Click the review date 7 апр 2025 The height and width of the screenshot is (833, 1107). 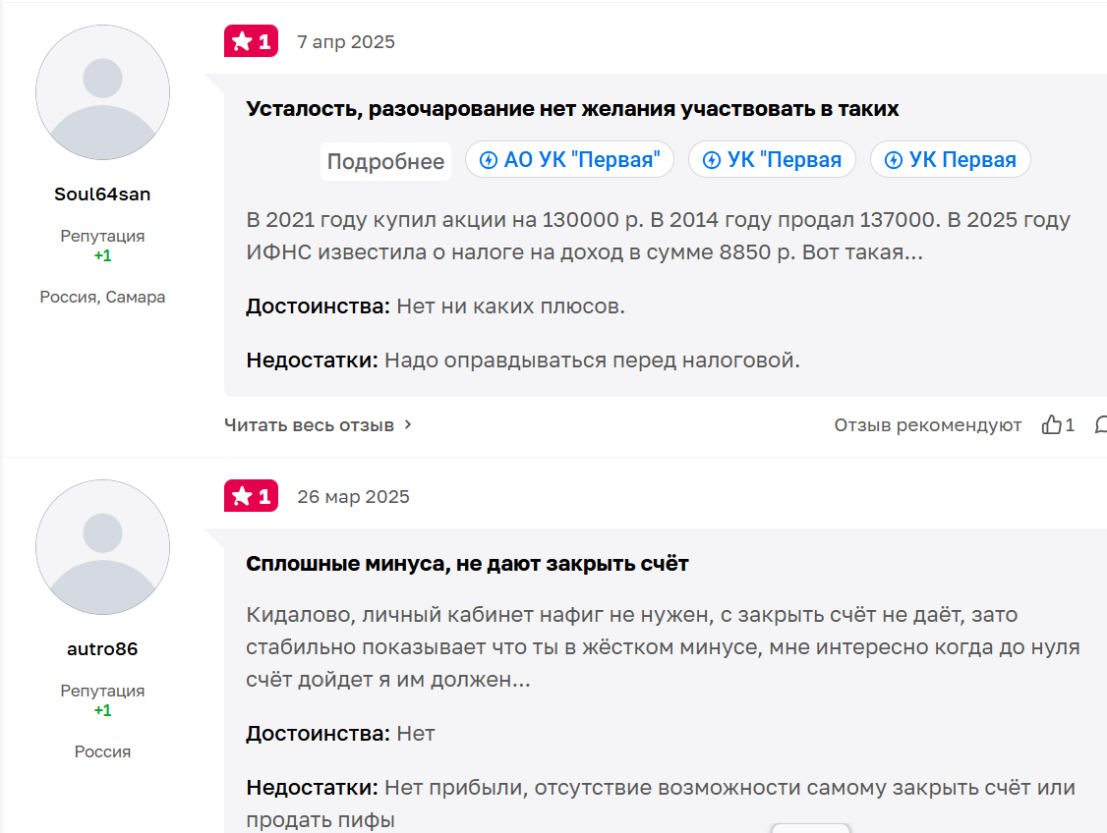point(345,41)
